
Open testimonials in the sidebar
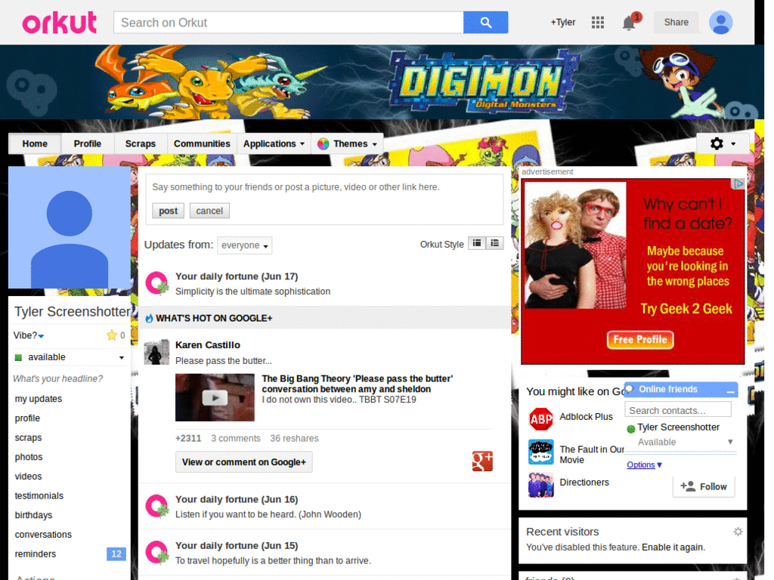(x=39, y=496)
